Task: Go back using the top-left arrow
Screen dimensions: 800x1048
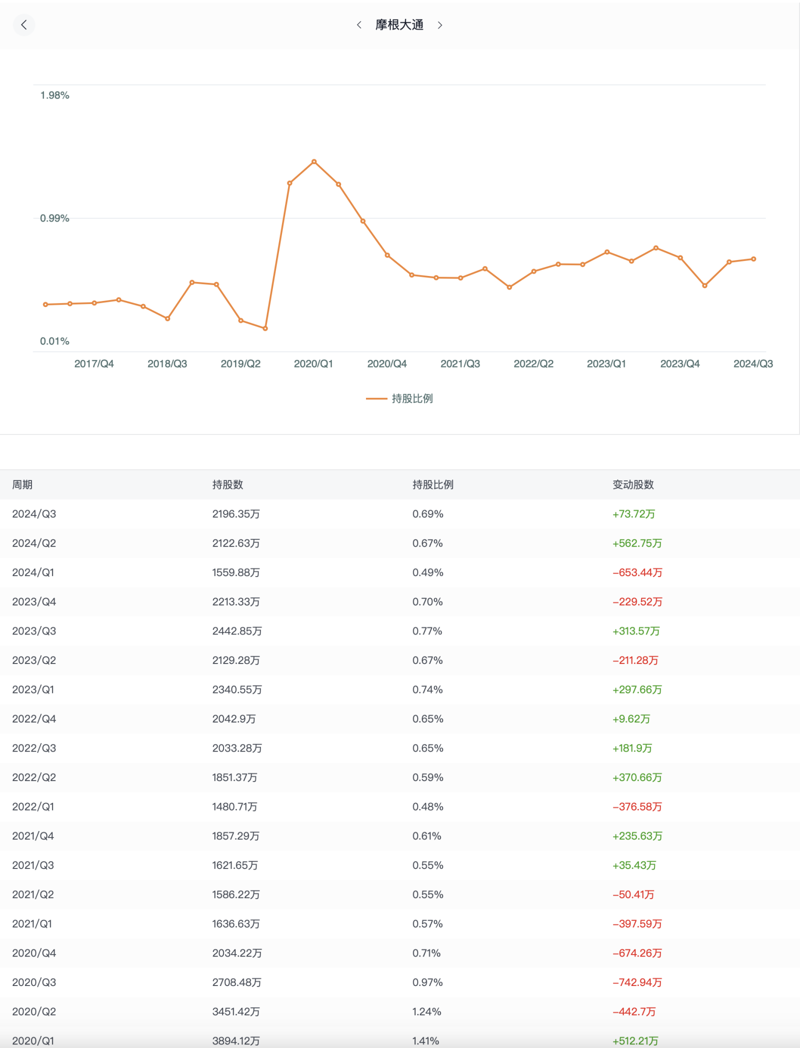Action: point(23,25)
